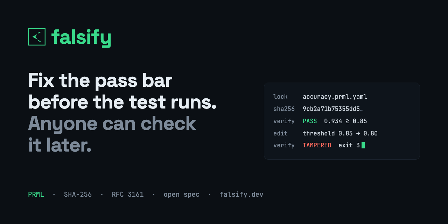Click the exit 3 text
448x224 pixels.
(349, 145)
